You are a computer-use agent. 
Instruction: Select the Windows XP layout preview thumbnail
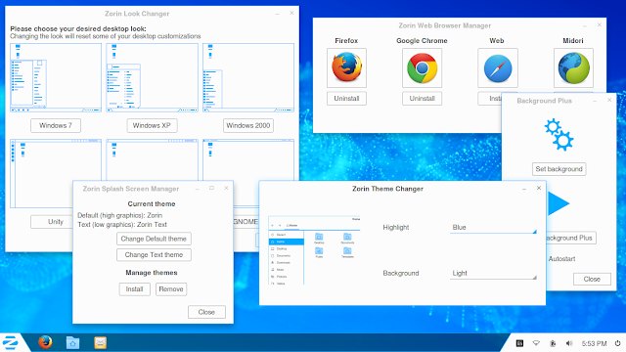[x=152, y=77]
